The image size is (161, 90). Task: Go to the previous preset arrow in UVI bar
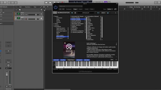(x=77, y=13)
